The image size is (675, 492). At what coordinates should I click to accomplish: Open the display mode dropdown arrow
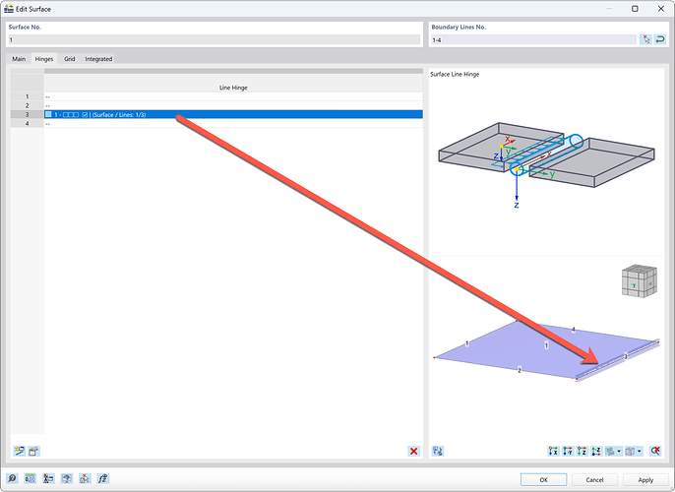[619, 451]
